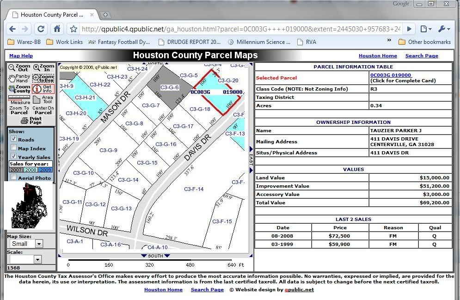The width and height of the screenshot is (460, 300).
Task: Switch to Houston County Parcel tab
Action: coord(51,15)
